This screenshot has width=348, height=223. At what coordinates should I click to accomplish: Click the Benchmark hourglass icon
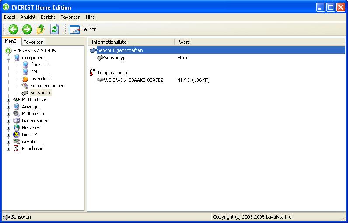[17, 148]
